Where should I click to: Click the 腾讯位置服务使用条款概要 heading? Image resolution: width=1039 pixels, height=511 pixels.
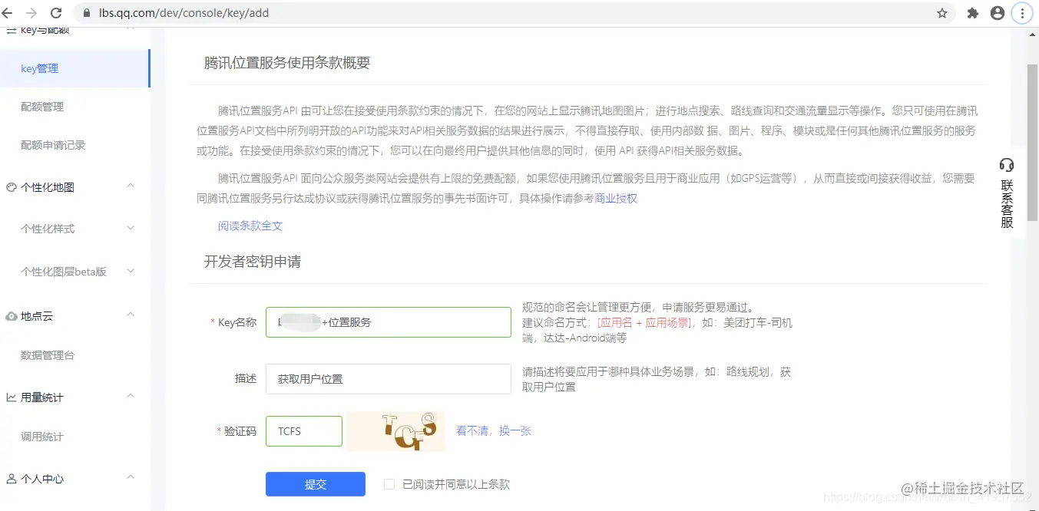(x=287, y=63)
